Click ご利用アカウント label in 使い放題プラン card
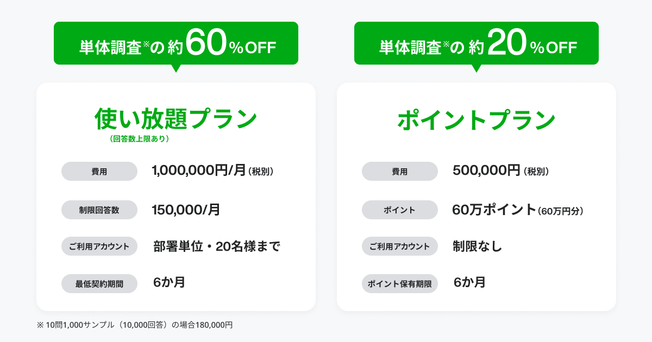652x342 pixels. click(99, 246)
